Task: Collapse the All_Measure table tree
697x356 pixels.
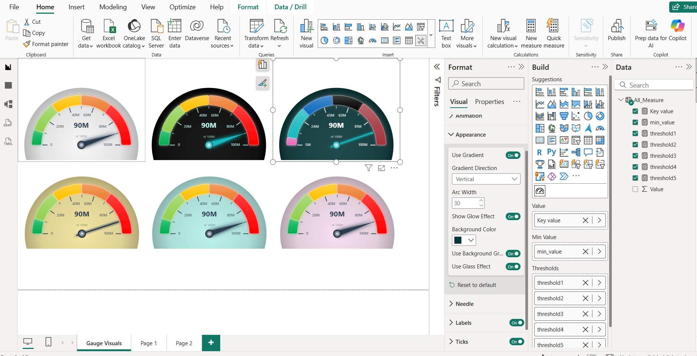Action: pyautogui.click(x=621, y=100)
